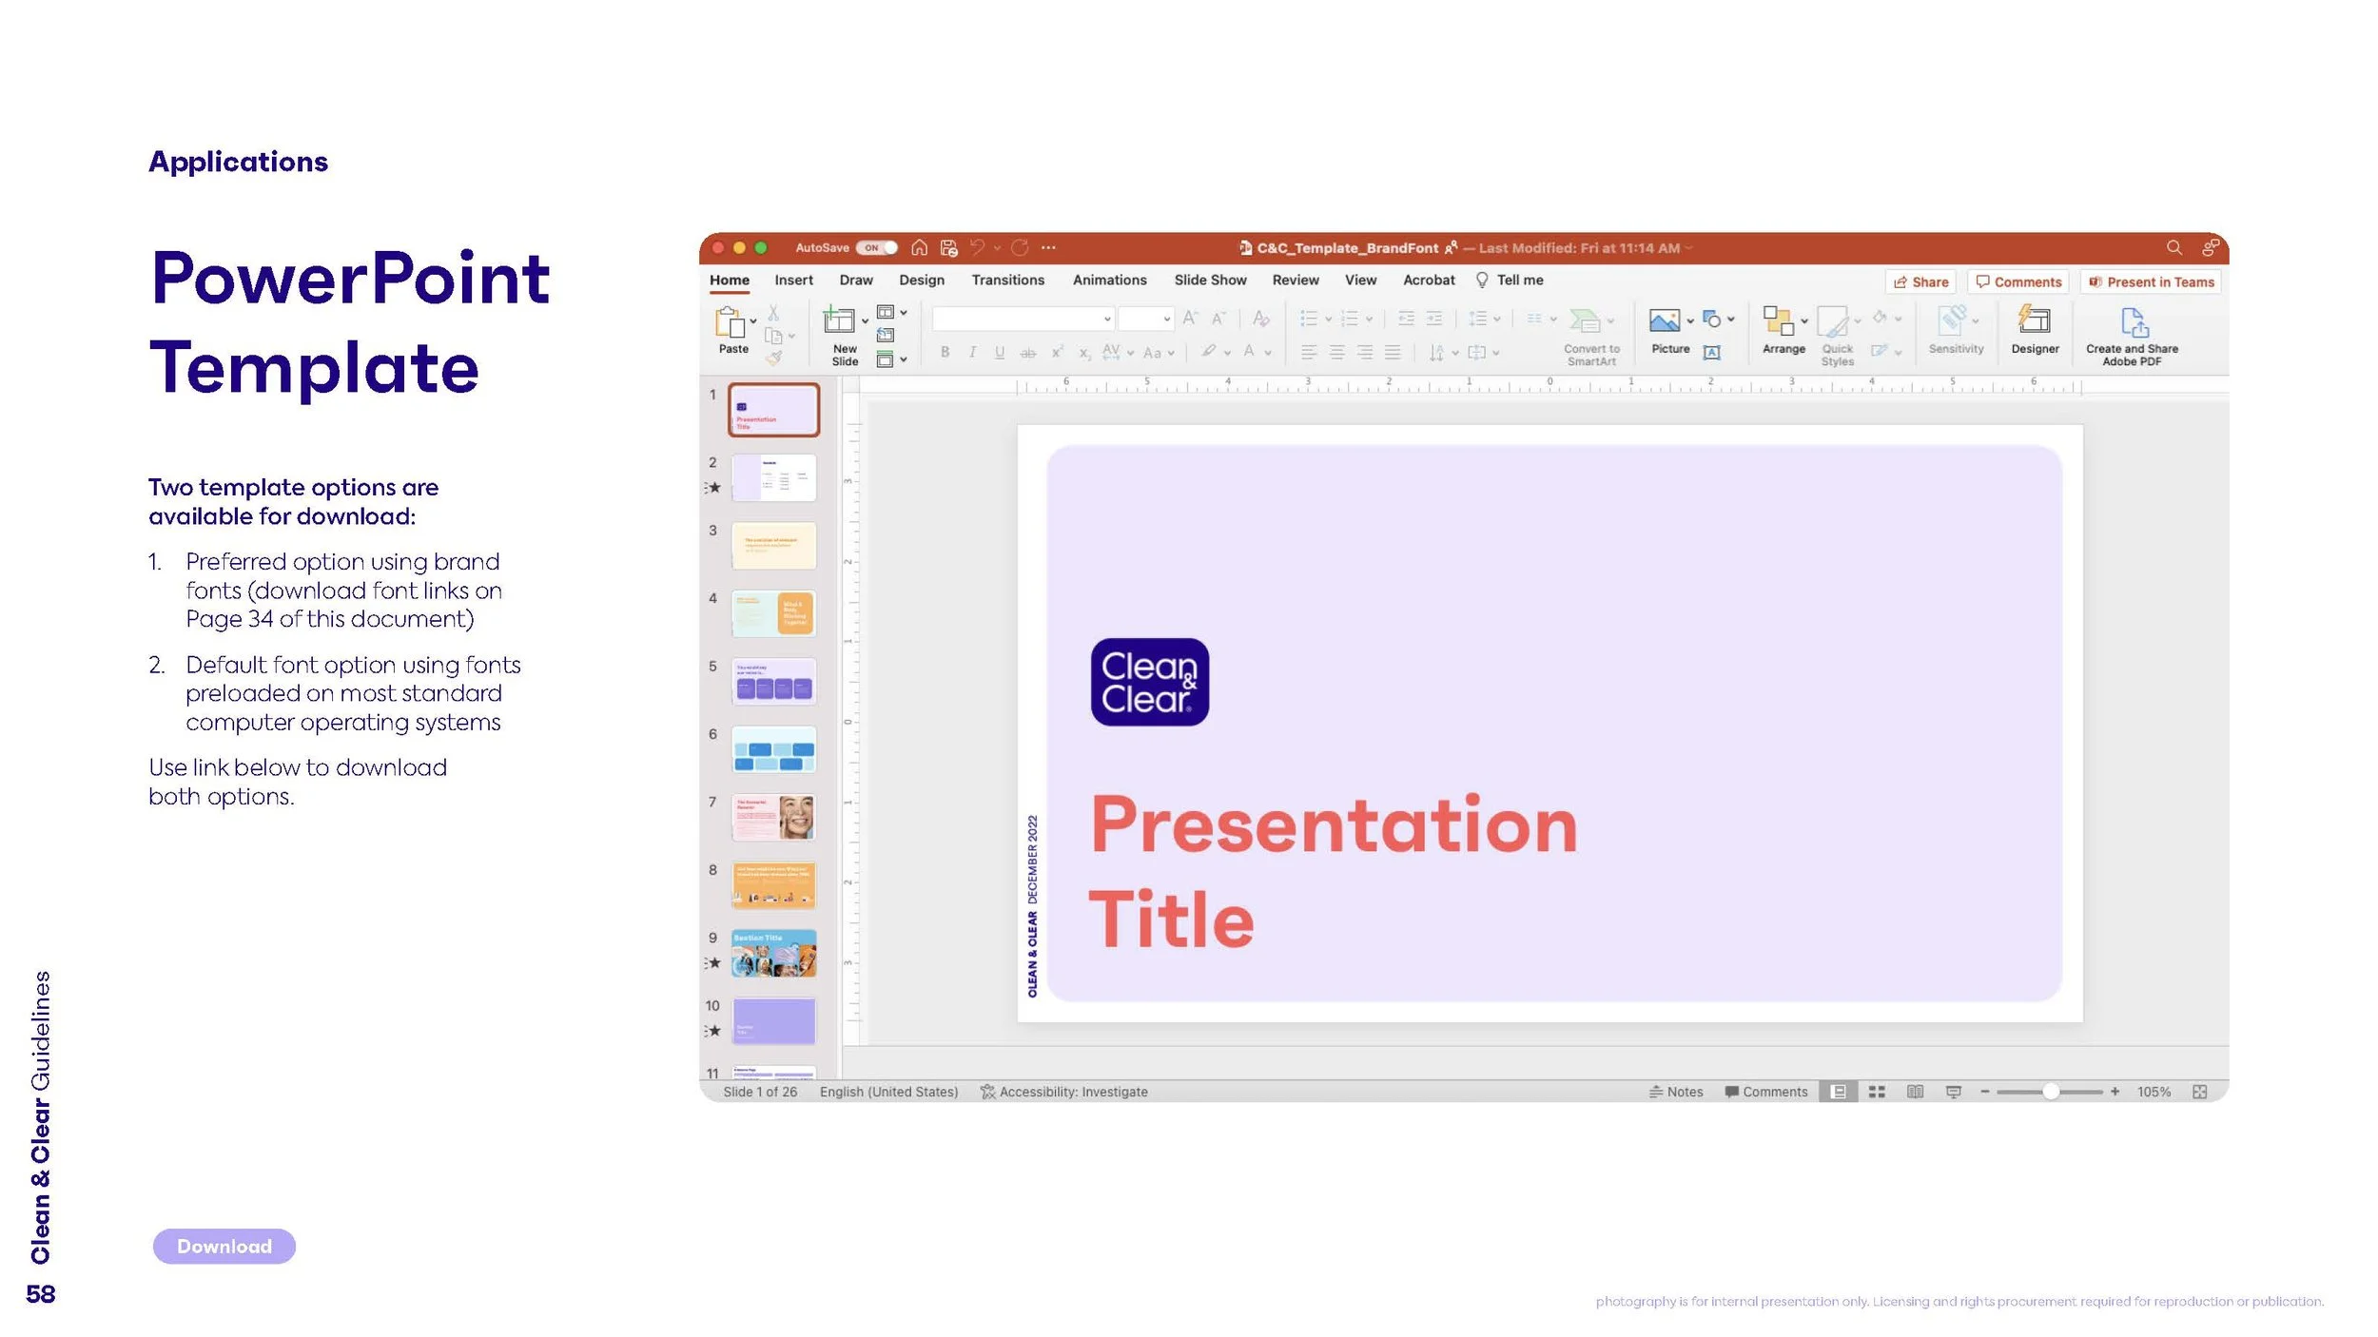Insert a New Slide
Screen dimensions: 2378x1337
point(840,322)
